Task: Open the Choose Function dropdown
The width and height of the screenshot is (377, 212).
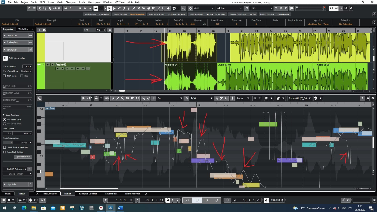Action: (18, 174)
